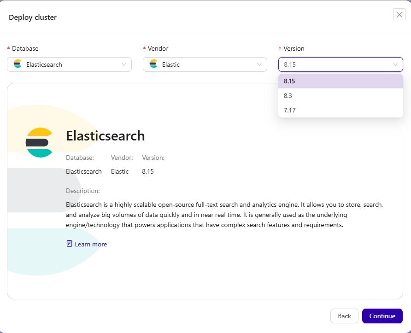Viewport: 411px width, 333px height.
Task: Click the Elastic logo icon in the Vendor field
Action: pos(153,64)
